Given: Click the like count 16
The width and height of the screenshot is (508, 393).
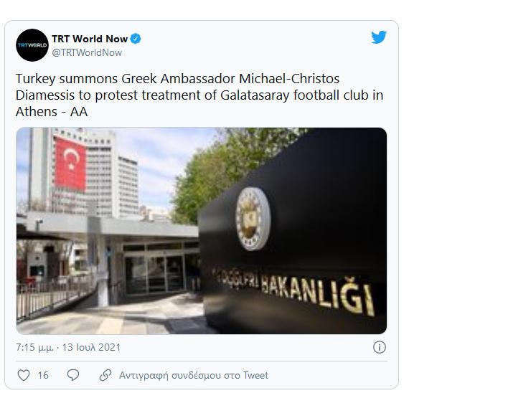Looking at the screenshot, I should click(x=43, y=375).
